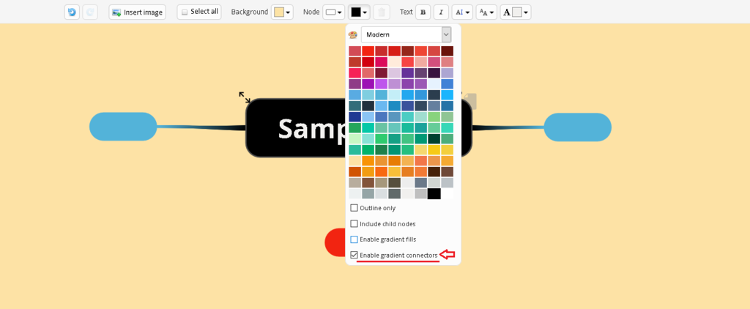
Task: Open the text color dropdown
Action: pos(516,12)
